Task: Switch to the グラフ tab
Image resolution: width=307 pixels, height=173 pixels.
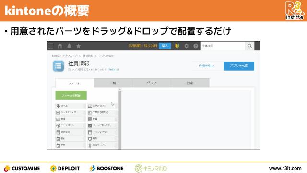Action: [x=152, y=83]
